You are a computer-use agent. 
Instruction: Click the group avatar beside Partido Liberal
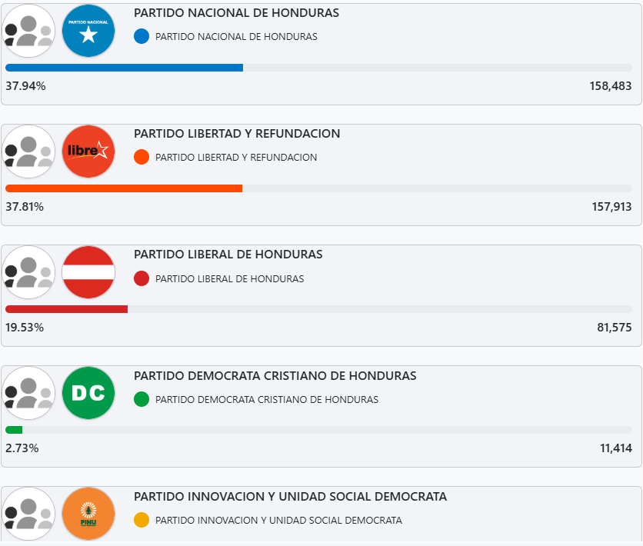(x=28, y=271)
